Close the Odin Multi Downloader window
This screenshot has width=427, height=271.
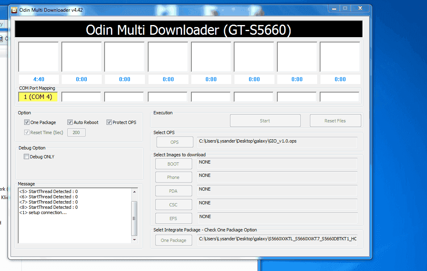(x=360, y=8)
